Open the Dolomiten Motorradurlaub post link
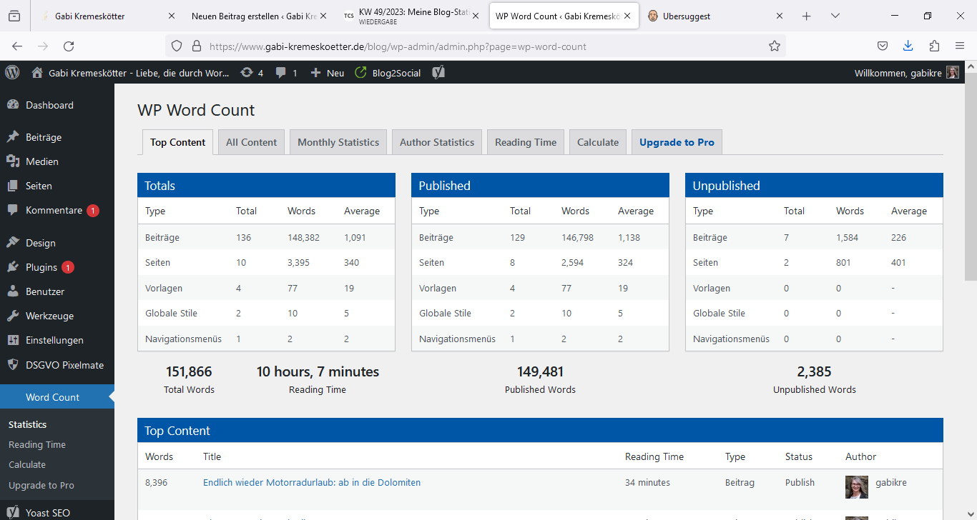The height and width of the screenshot is (520, 977). click(x=312, y=482)
